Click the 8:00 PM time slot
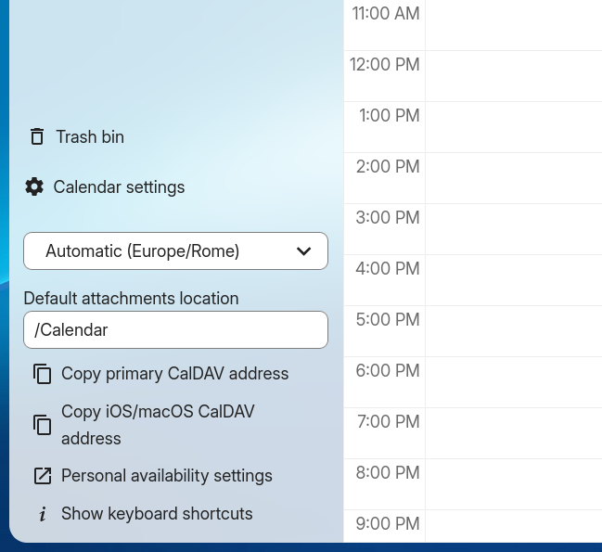Image resolution: width=602 pixels, height=552 pixels. [513, 484]
